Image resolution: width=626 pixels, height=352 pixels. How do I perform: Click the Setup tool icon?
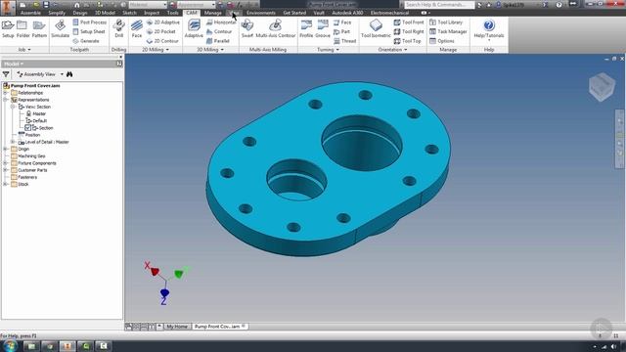(x=8, y=28)
